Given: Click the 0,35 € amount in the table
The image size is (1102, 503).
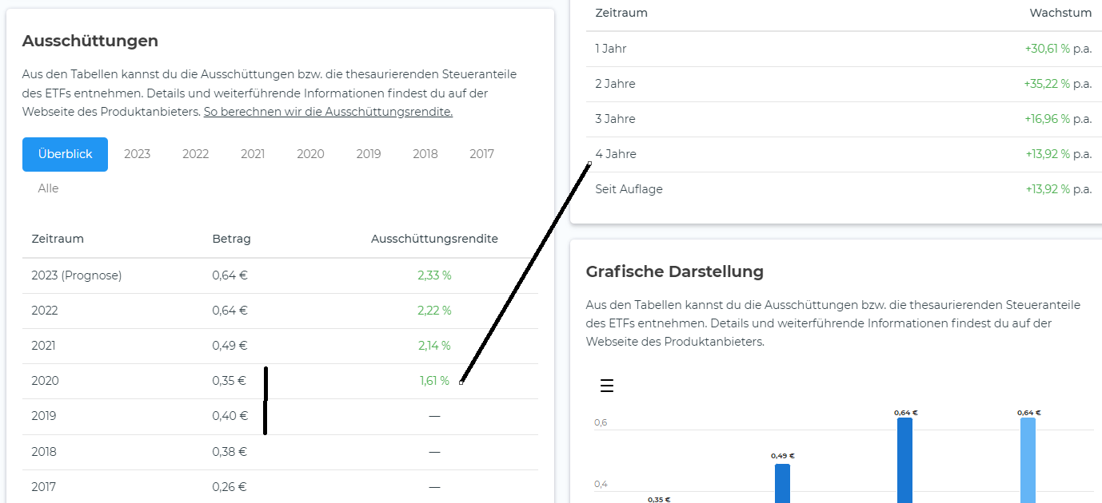Looking at the screenshot, I should [230, 381].
